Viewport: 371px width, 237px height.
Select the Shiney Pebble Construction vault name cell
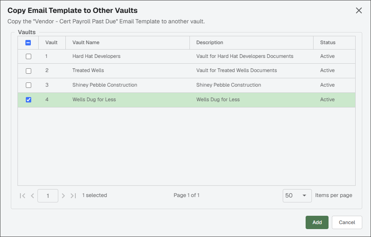tap(127, 85)
